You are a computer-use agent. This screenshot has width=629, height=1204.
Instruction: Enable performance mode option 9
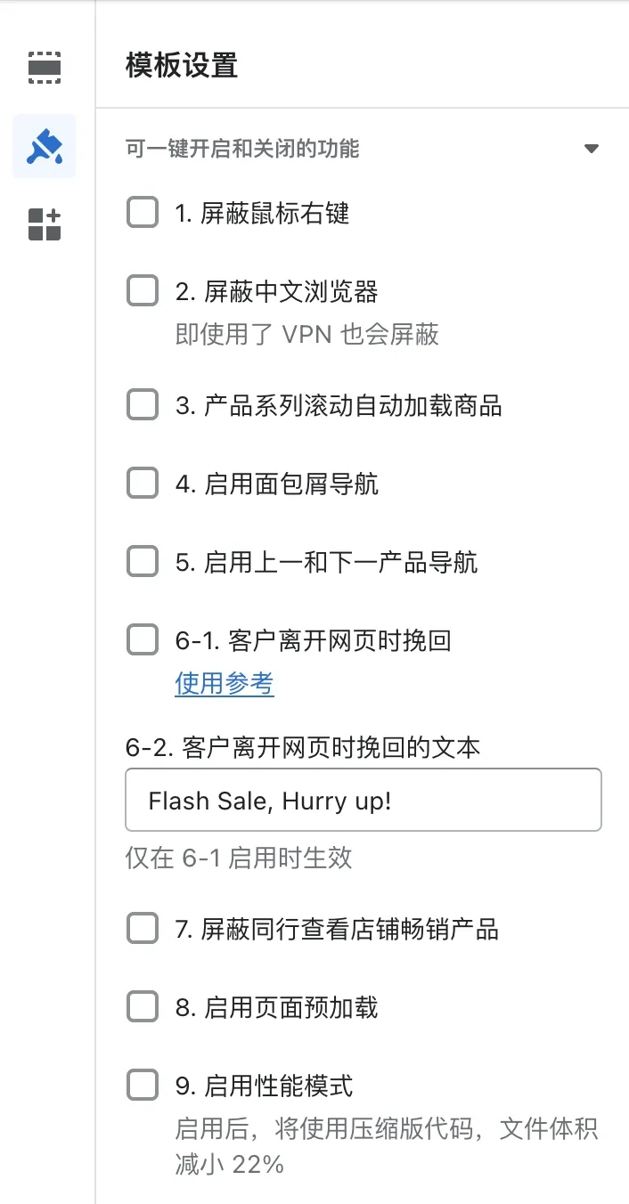click(142, 1085)
